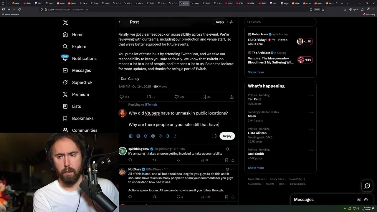Open Lists in sidebar
Image resolution: width=377 pixels, height=212 pixels.
(x=72, y=106)
